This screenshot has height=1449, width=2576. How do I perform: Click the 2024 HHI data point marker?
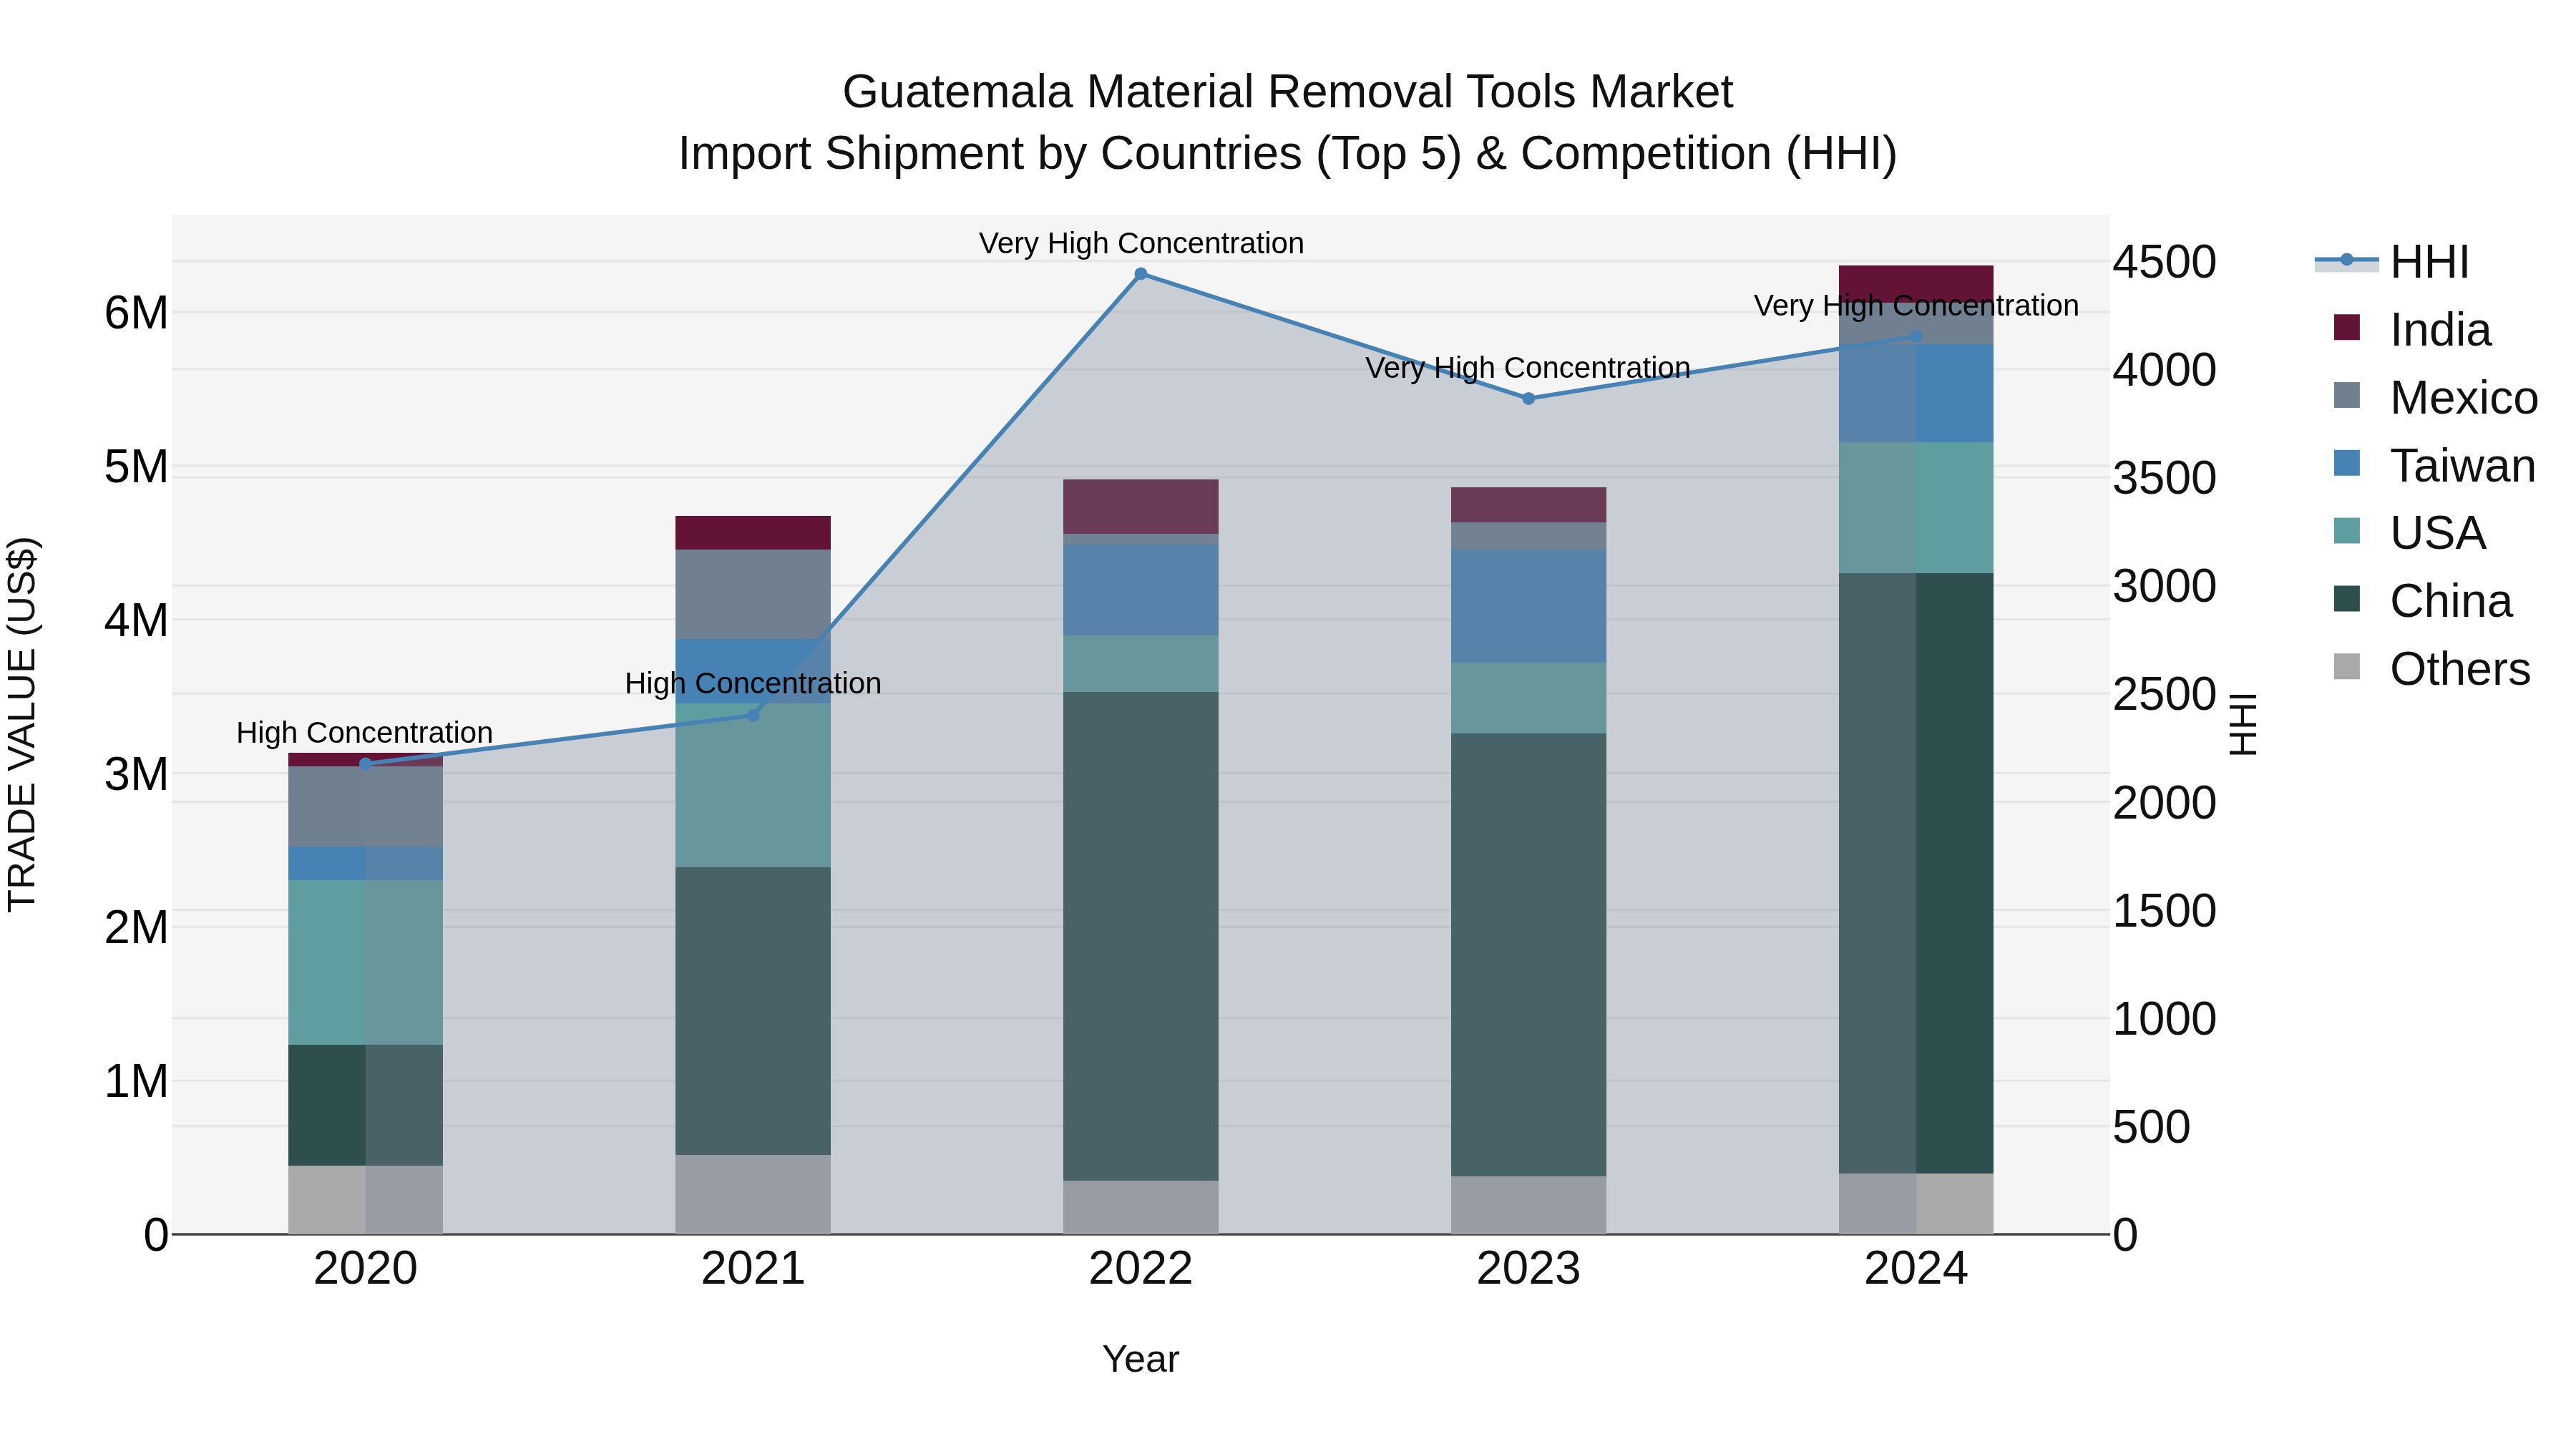point(1916,336)
